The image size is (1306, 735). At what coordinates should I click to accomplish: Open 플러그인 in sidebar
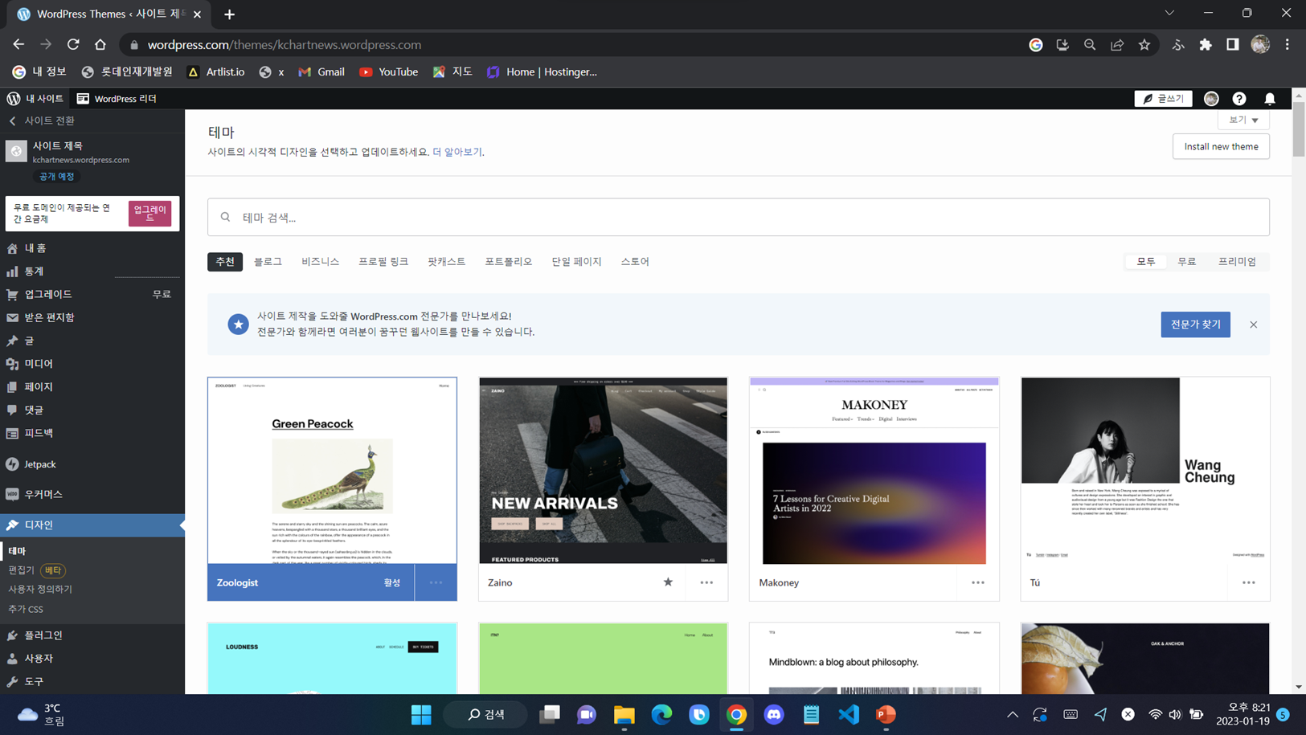pos(92,635)
